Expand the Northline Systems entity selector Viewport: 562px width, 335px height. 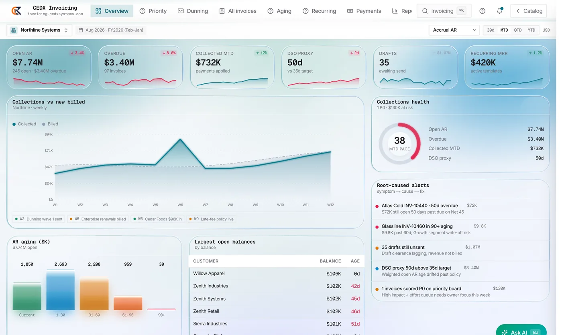pos(39,30)
